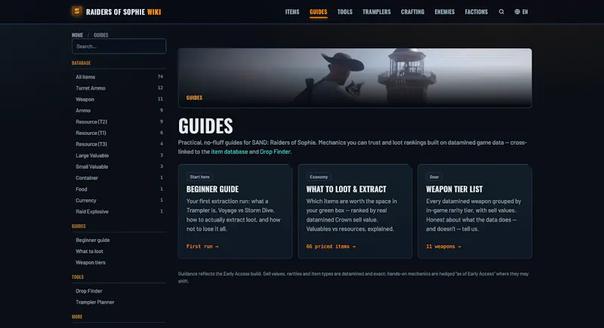
Task: Open the Raiders of Sophie Wiki home title
Action: click(123, 12)
